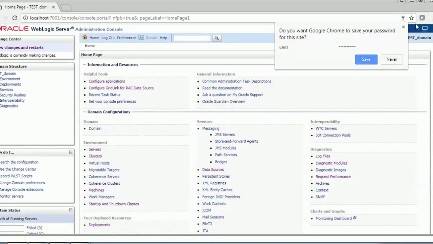This screenshot has width=433, height=244.
Task: Open the SNMP link under Diagnostics
Action: click(320, 197)
